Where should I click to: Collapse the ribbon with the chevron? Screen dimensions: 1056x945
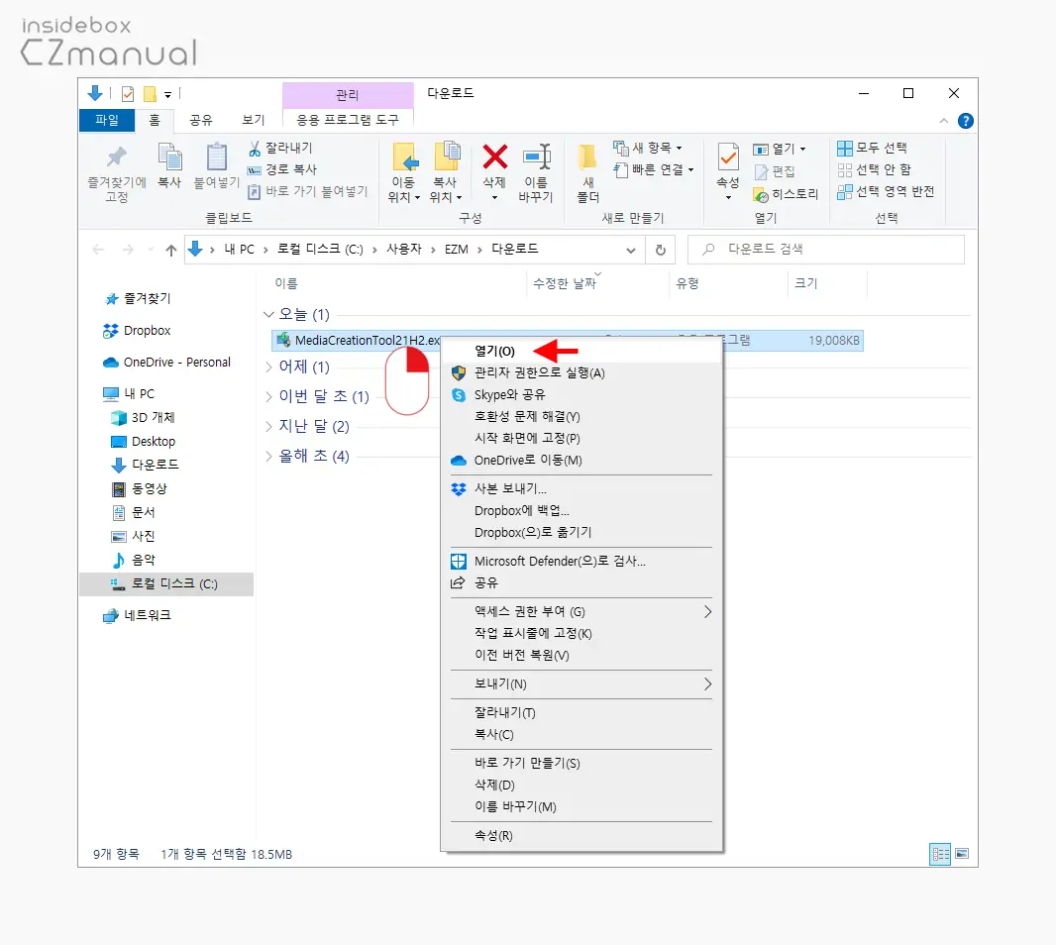[x=943, y=121]
